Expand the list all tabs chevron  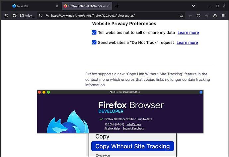point(193,6)
